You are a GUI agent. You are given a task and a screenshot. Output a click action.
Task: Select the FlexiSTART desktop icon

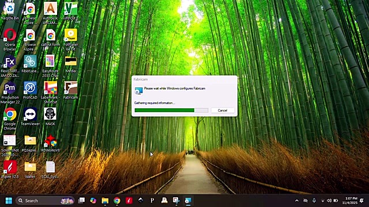click(x=10, y=66)
